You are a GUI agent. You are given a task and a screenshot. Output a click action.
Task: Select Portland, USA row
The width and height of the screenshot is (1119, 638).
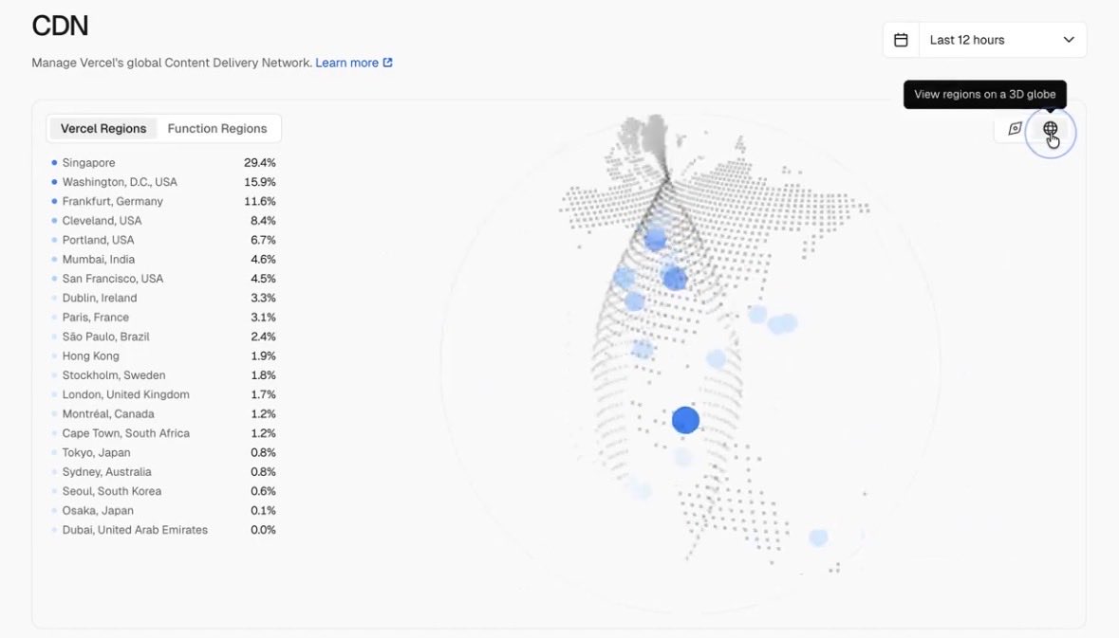pos(163,240)
